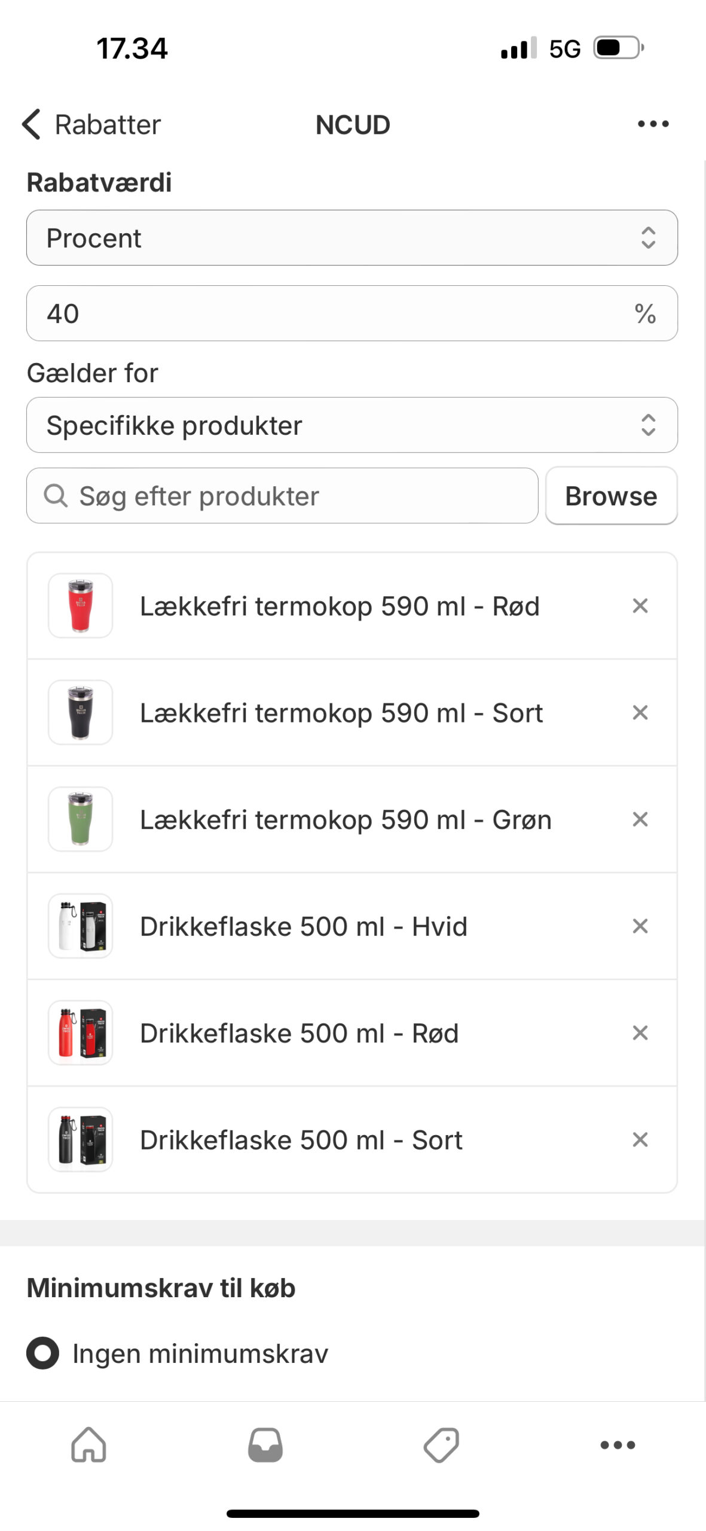Edit the 40 percent discount value field
Image resolution: width=706 pixels, height=1531 pixels.
tap(335, 313)
